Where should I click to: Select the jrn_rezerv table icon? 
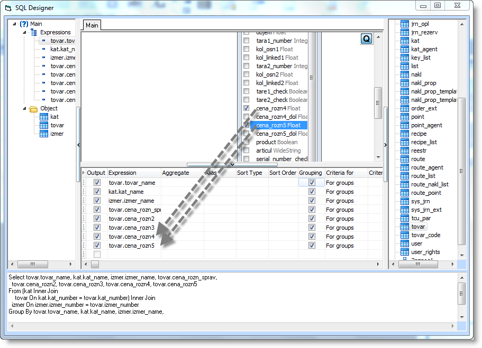pyautogui.click(x=405, y=32)
